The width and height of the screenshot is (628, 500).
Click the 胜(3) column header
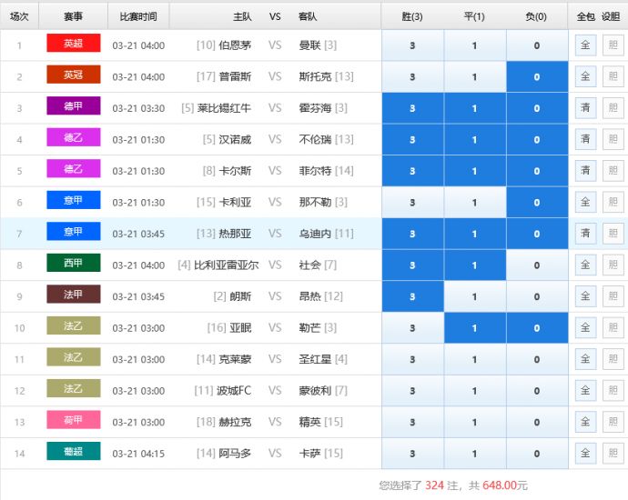pos(412,16)
